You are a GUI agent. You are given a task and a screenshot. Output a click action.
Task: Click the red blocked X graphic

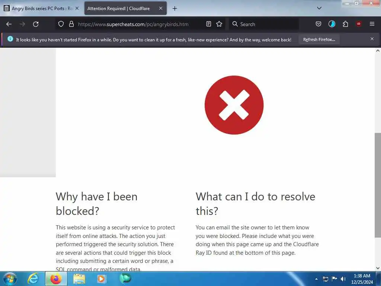pyautogui.click(x=234, y=105)
